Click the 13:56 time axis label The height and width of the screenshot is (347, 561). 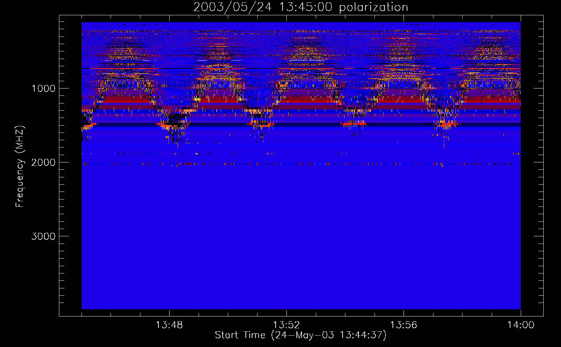click(x=404, y=325)
